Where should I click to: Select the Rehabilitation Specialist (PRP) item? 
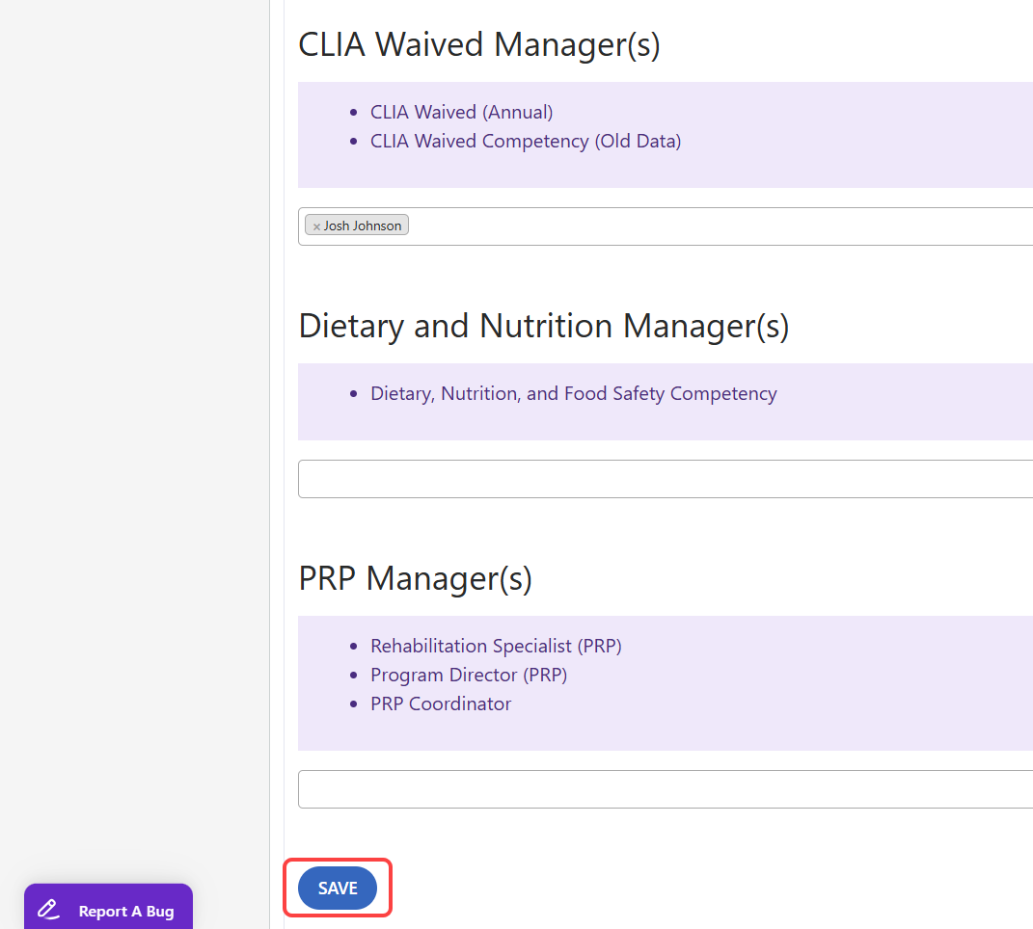pyautogui.click(x=496, y=646)
